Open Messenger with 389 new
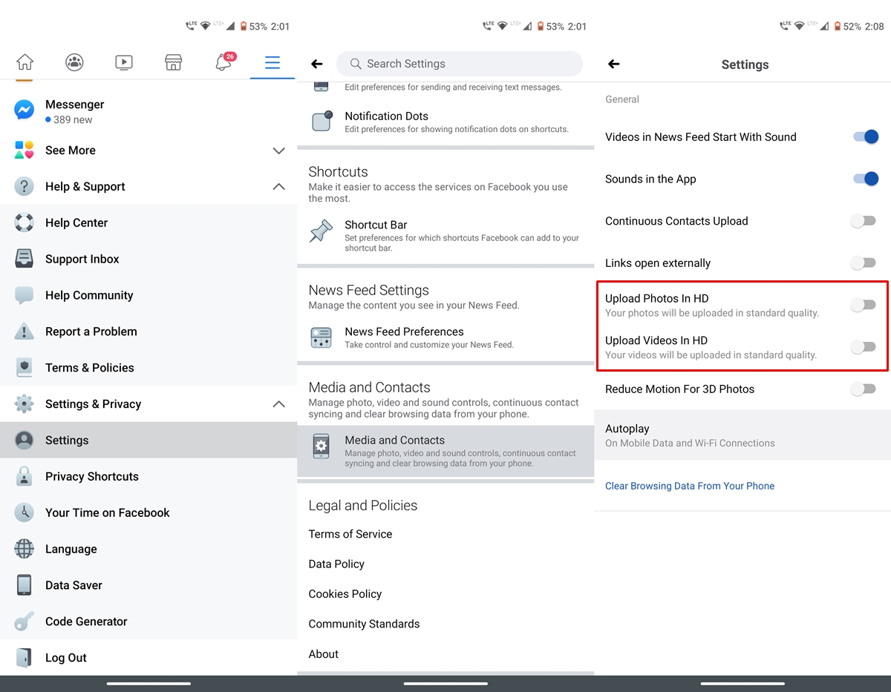This screenshot has height=692, width=891. click(148, 111)
